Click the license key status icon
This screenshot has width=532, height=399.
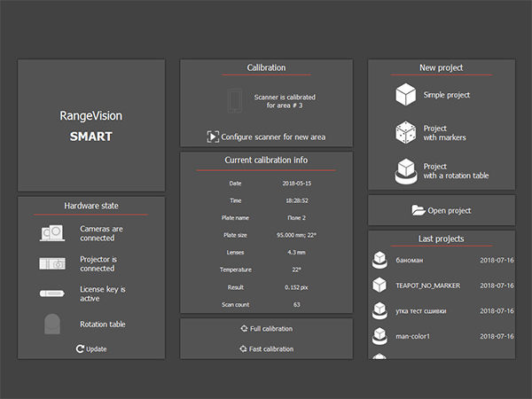(51, 293)
